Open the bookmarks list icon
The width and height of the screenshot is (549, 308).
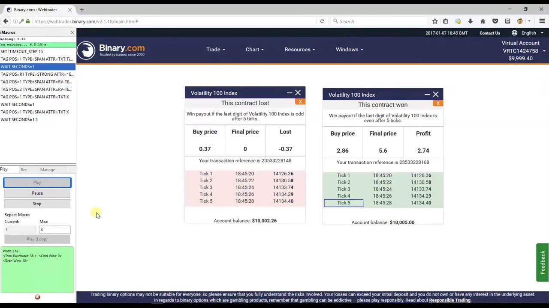446,21
